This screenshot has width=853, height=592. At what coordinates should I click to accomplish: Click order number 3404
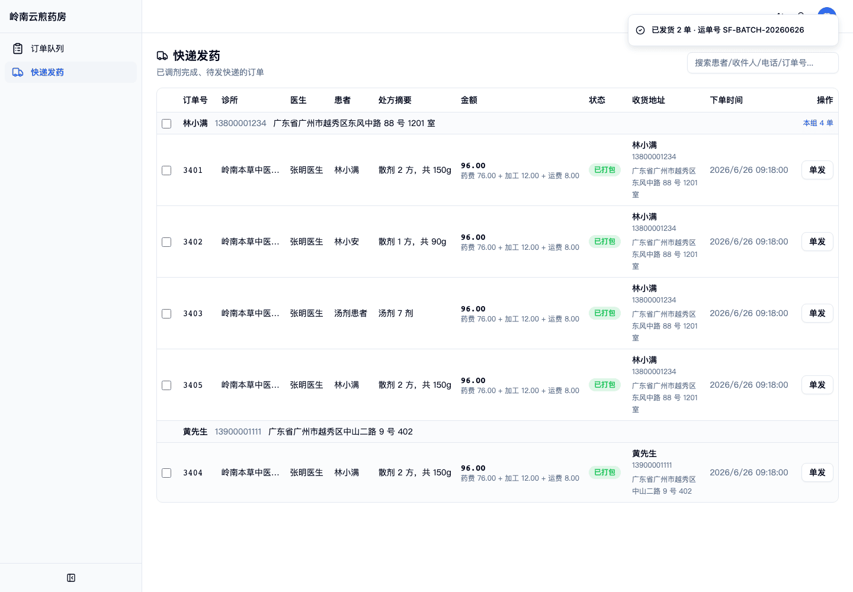(193, 473)
